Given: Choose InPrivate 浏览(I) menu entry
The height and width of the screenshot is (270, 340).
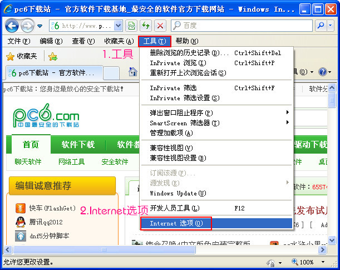Looking at the screenshot, I should 216,63.
